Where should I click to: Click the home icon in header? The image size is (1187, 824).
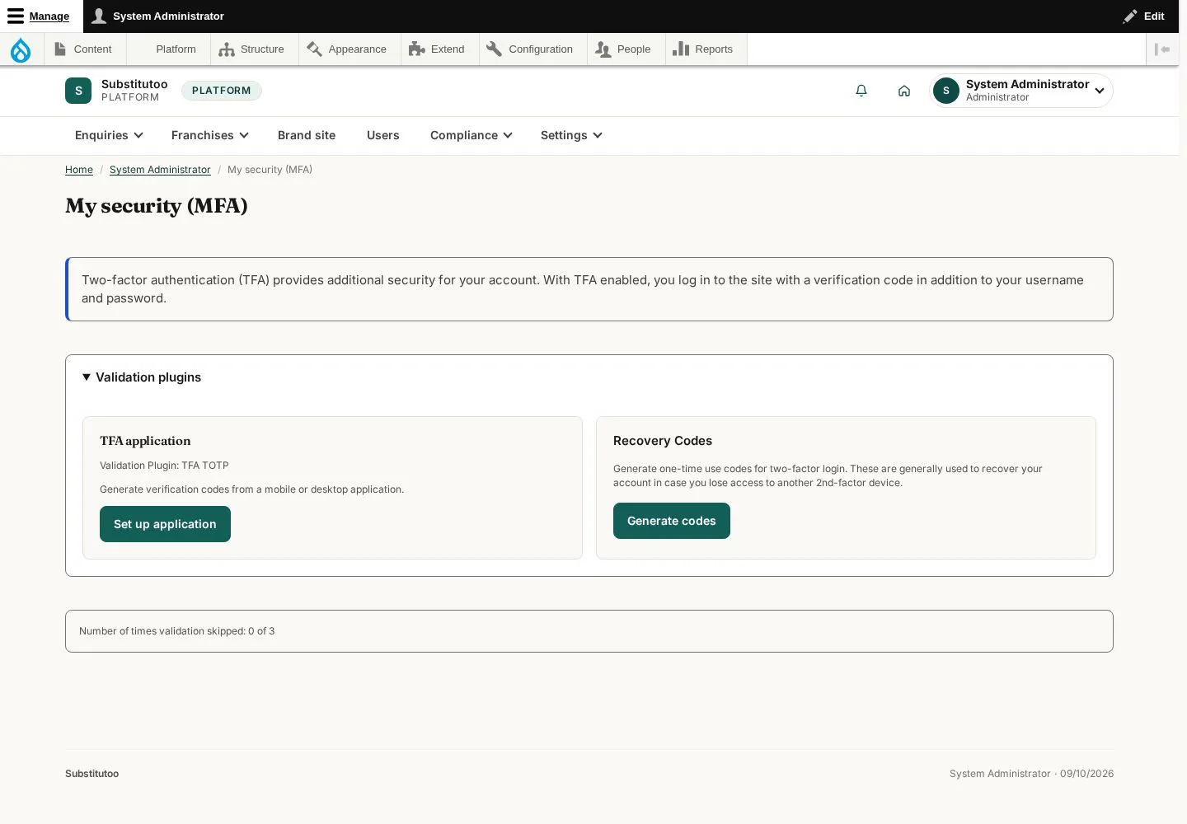[904, 91]
